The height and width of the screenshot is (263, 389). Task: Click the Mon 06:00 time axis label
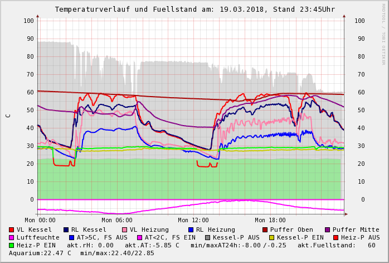117,220
